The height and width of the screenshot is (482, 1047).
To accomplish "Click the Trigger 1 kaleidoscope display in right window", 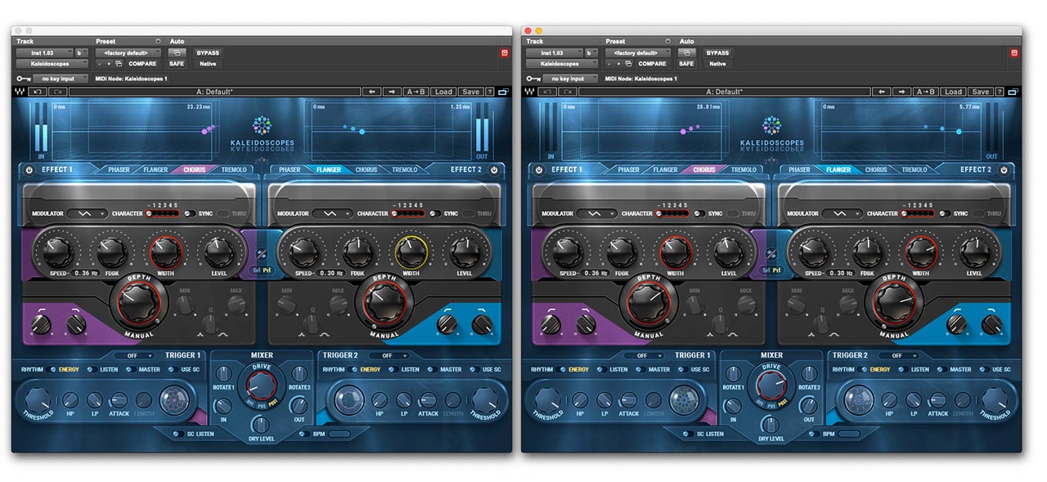I will pyautogui.click(x=683, y=399).
